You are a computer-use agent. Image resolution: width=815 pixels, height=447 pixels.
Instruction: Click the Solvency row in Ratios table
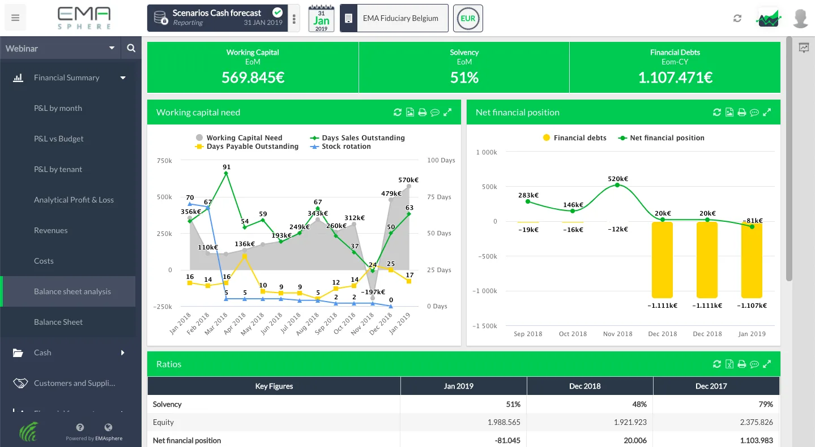[x=463, y=405]
